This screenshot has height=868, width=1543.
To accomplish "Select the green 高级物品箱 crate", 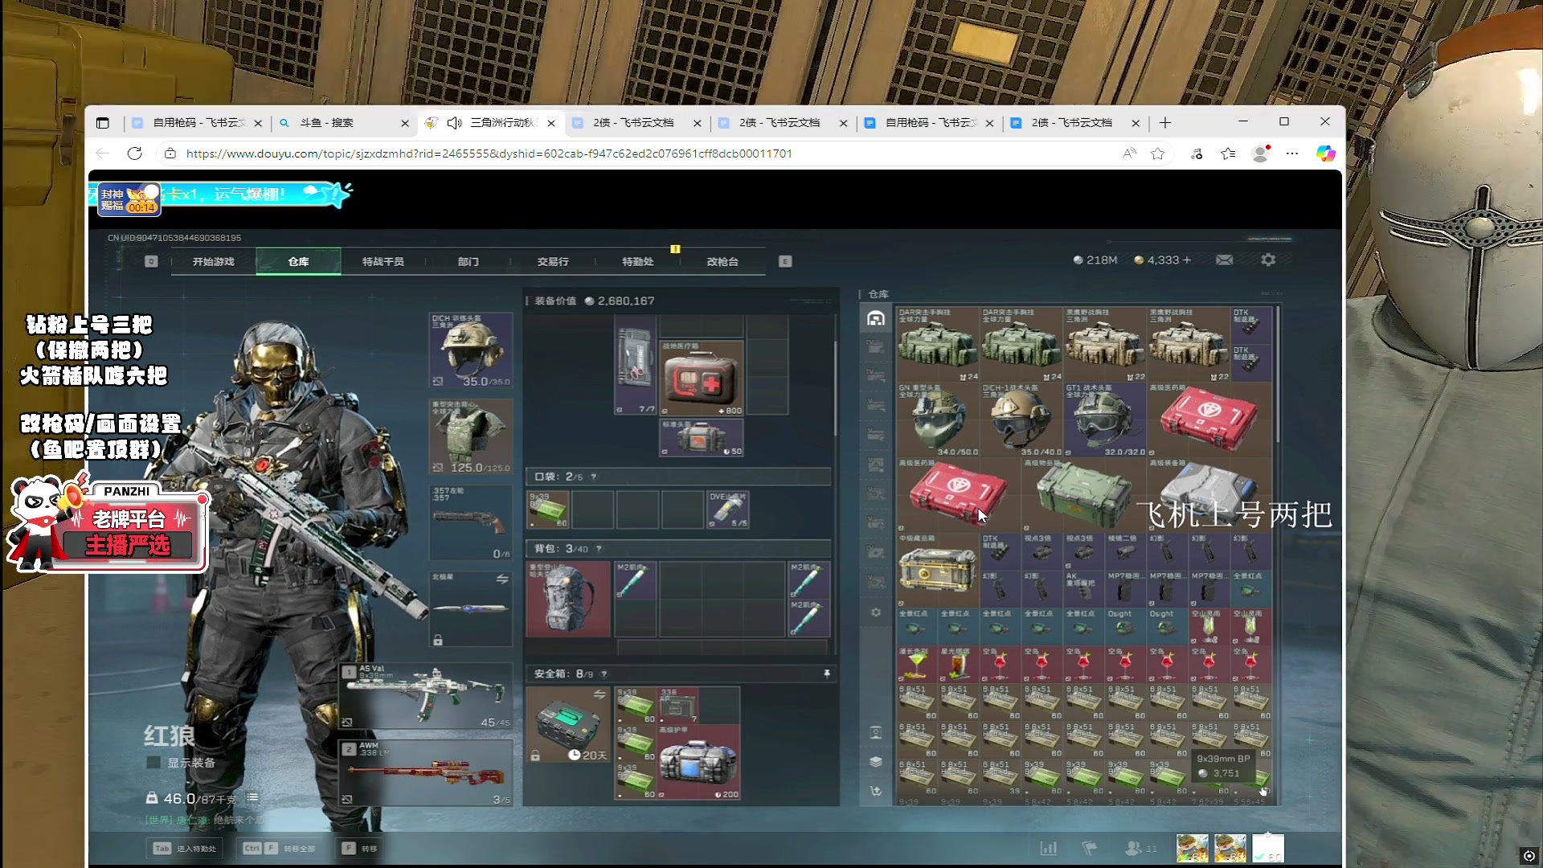I will tap(1083, 494).
